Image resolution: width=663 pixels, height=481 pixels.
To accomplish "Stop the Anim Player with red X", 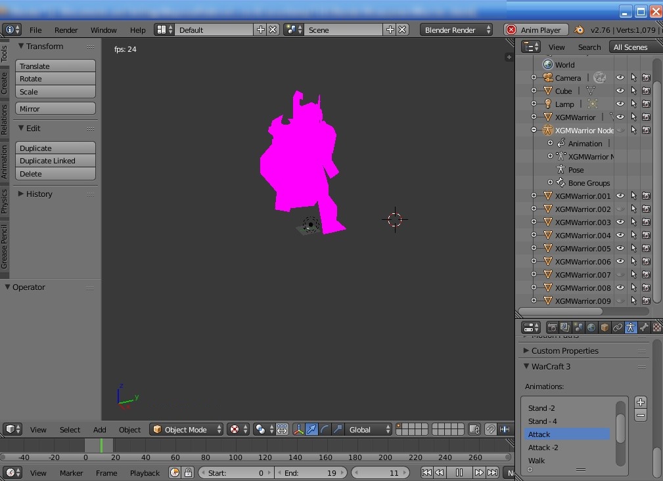I will (511, 30).
